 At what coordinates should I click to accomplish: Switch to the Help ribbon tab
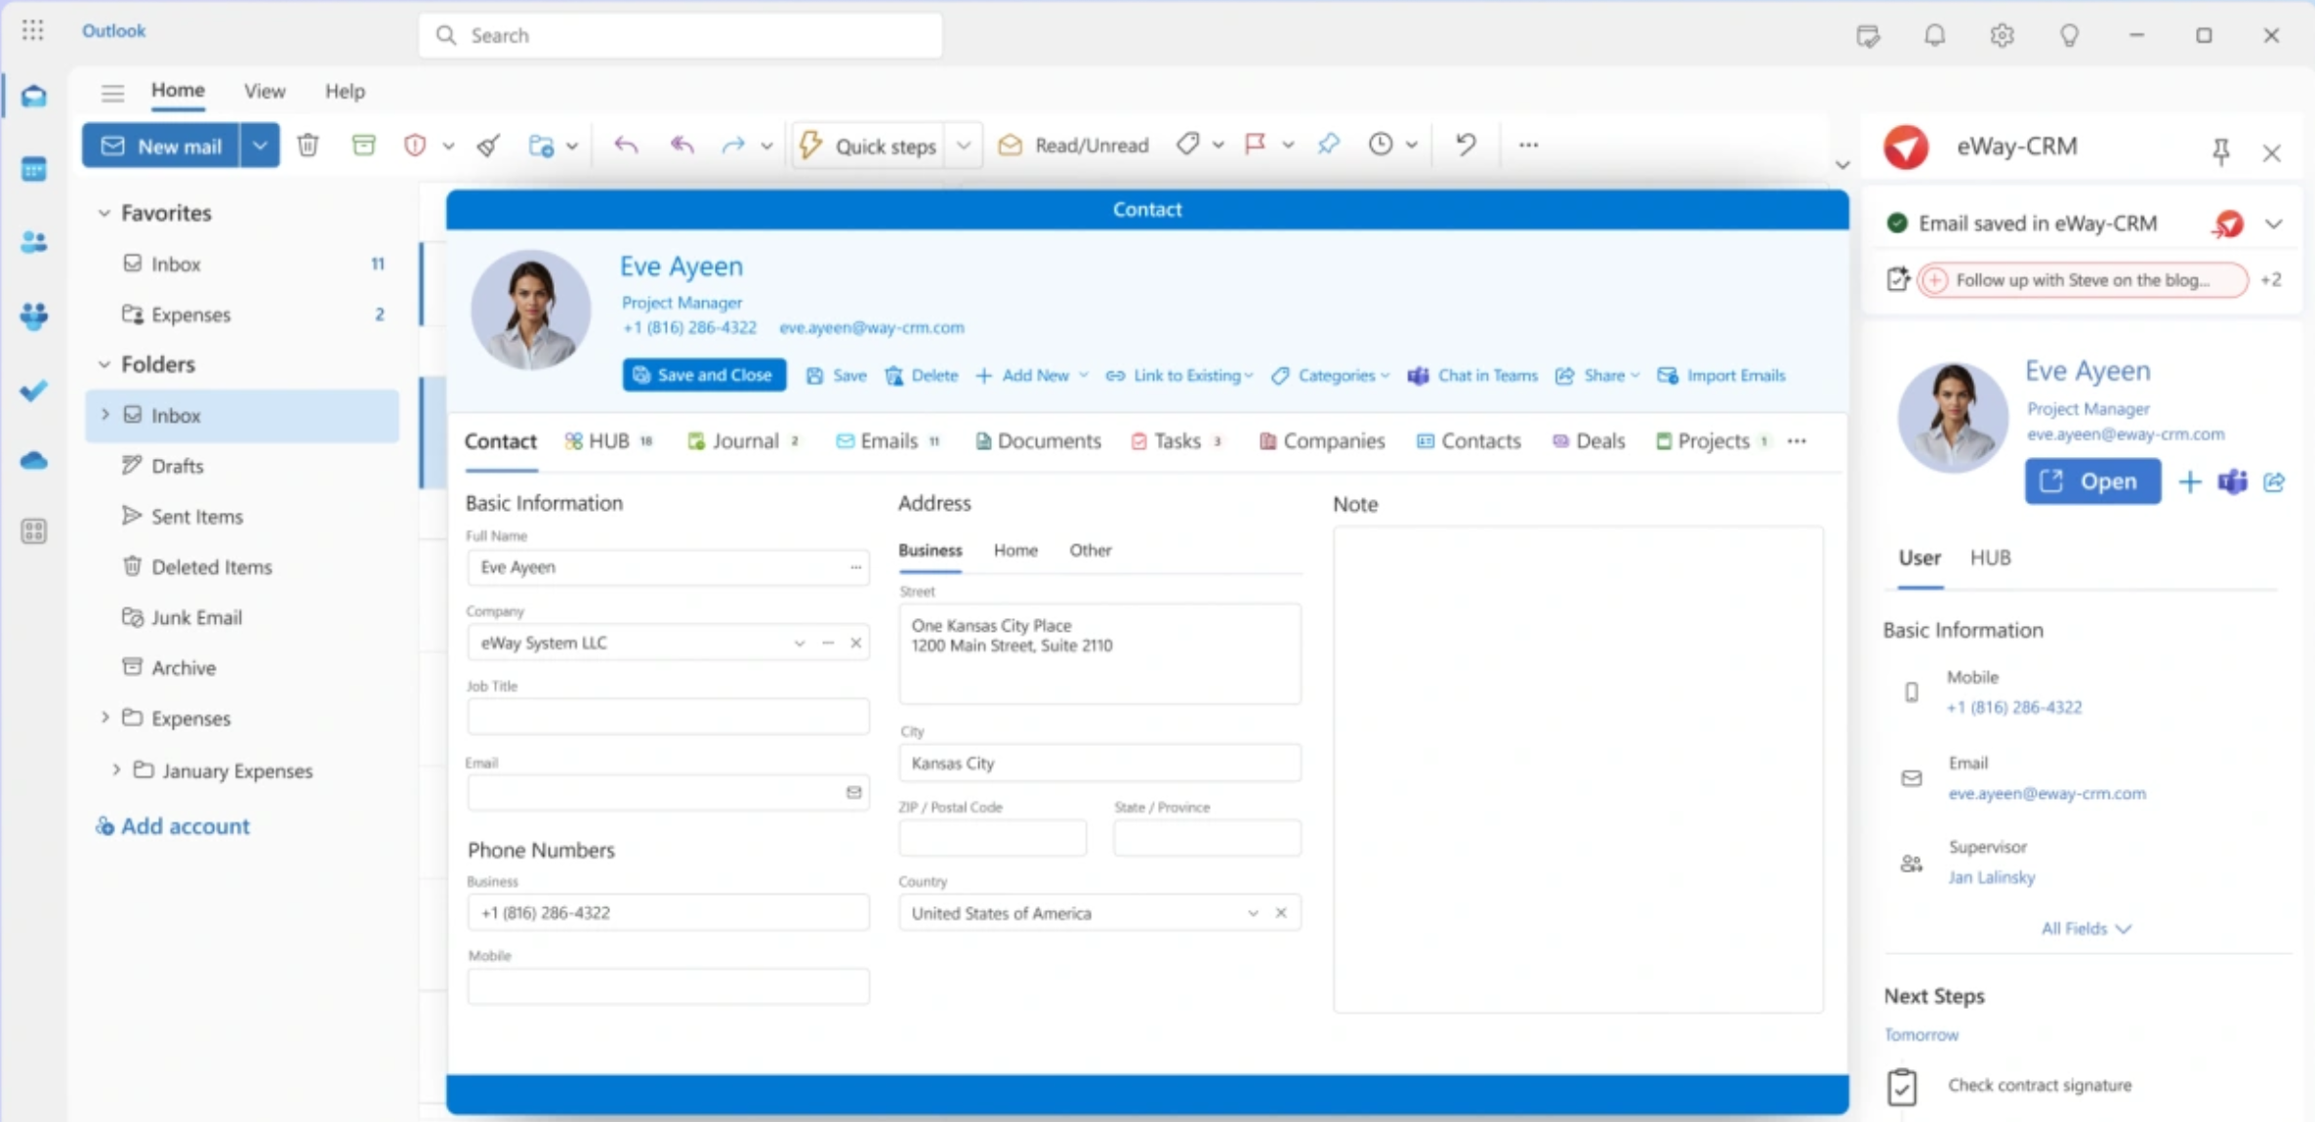coord(345,91)
